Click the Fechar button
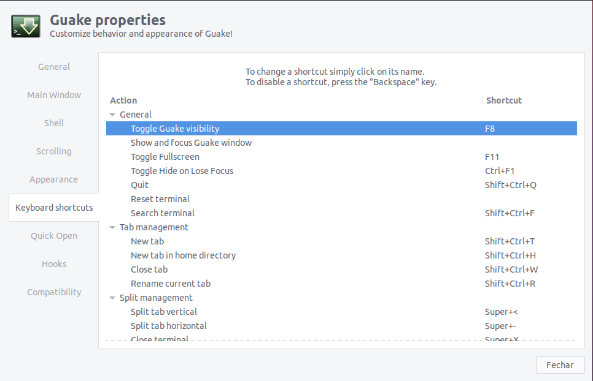 pos(560,365)
